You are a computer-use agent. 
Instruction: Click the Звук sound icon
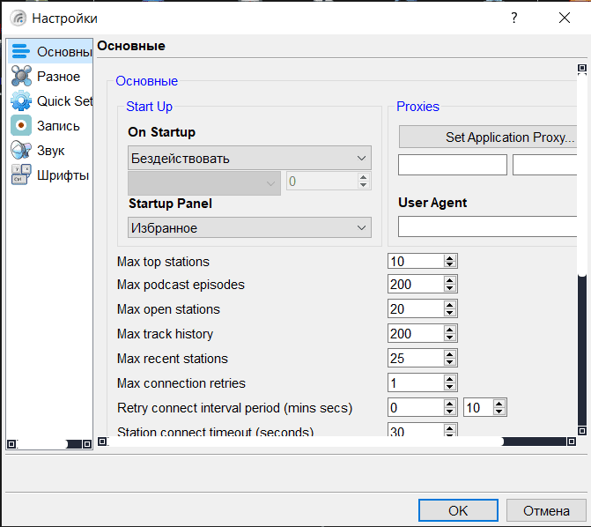point(21,151)
